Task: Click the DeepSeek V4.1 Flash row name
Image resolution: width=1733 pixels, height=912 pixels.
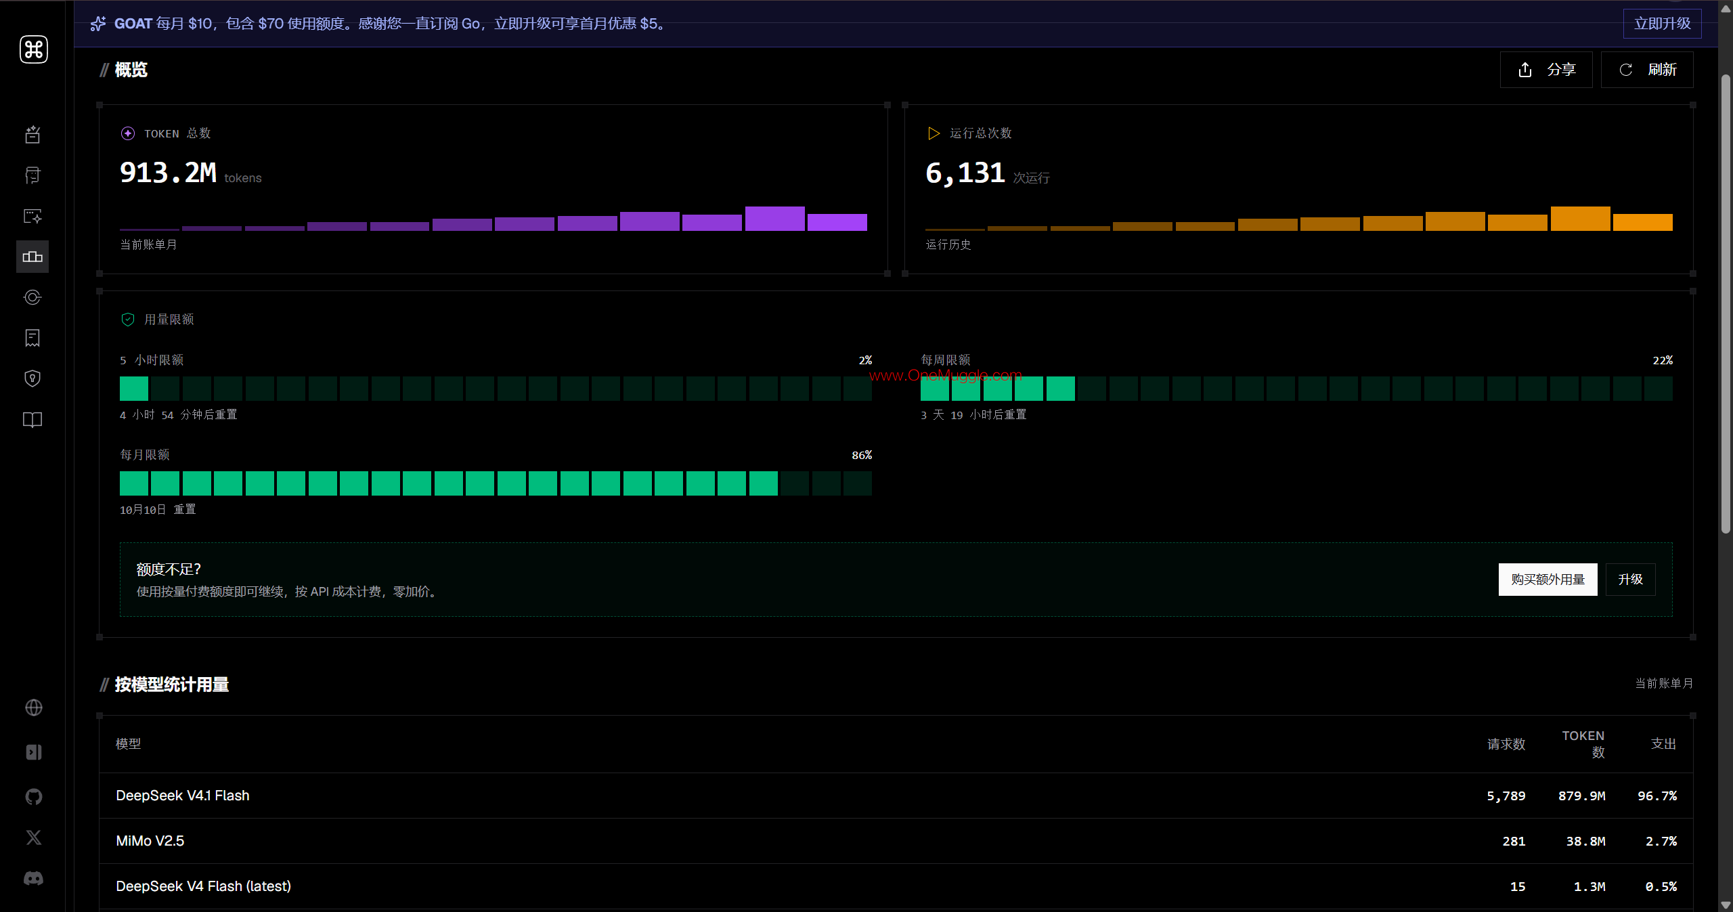Action: (x=183, y=796)
